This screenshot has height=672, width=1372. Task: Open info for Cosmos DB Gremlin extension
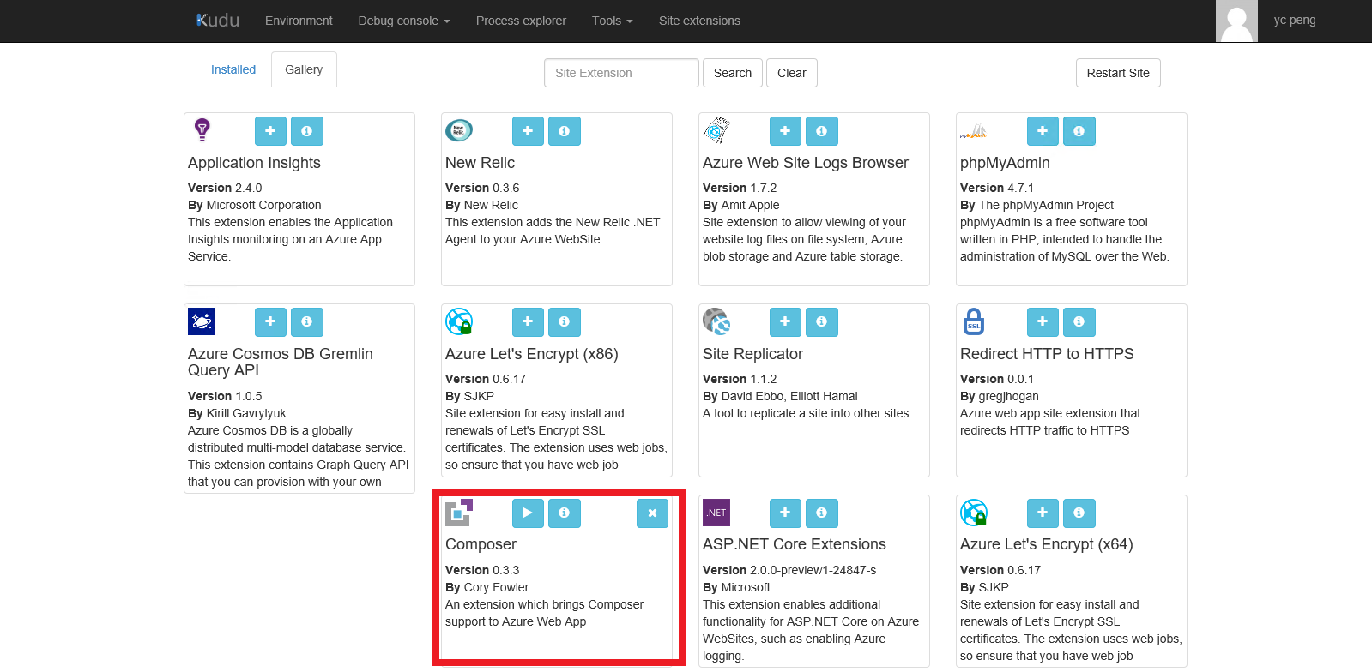(x=307, y=322)
